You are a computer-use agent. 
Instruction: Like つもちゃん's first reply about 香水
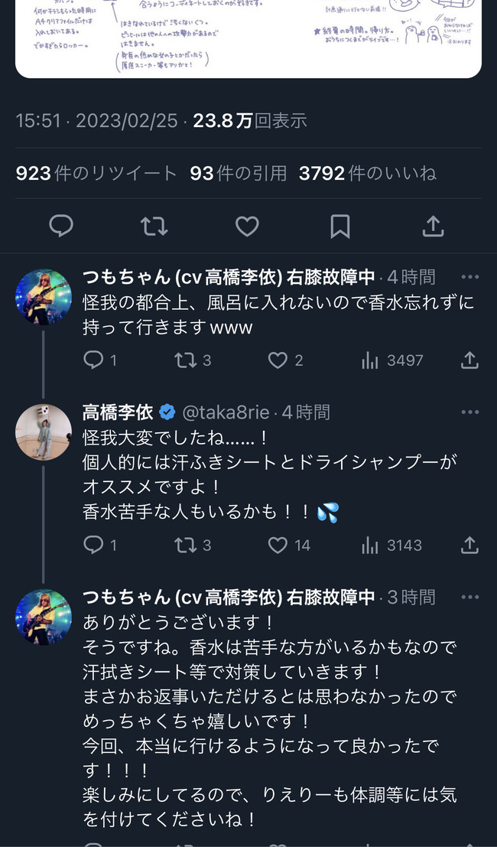(x=278, y=360)
